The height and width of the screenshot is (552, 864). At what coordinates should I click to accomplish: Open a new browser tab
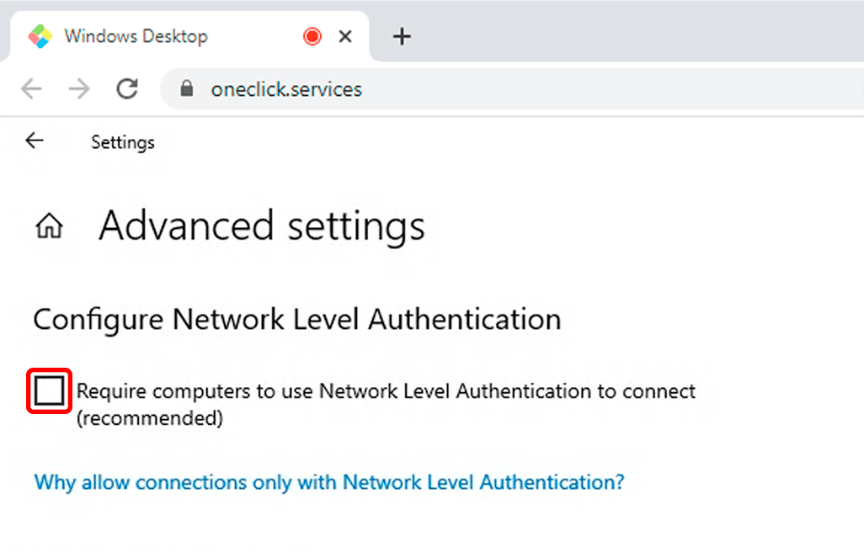pos(403,36)
